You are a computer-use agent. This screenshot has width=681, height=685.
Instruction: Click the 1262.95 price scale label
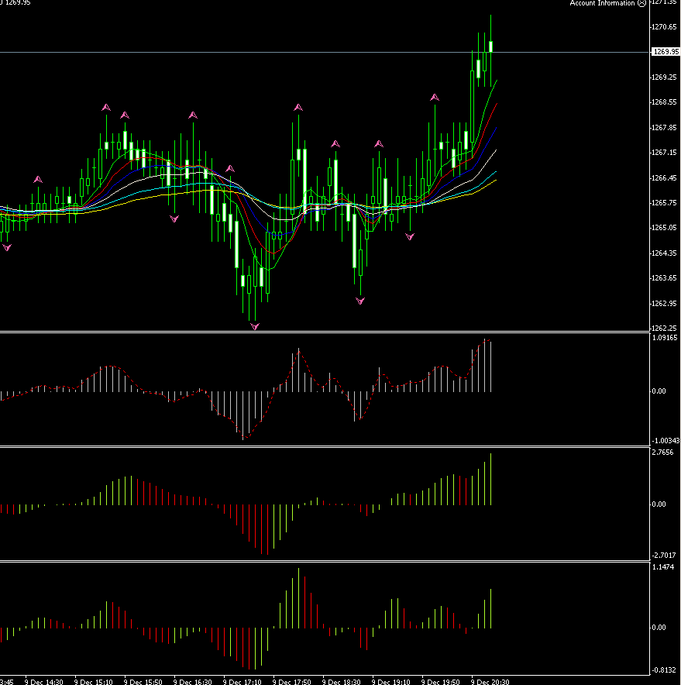[x=665, y=303]
